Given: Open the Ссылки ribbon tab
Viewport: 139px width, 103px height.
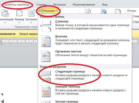Looking at the screenshot, I should point(41,5).
